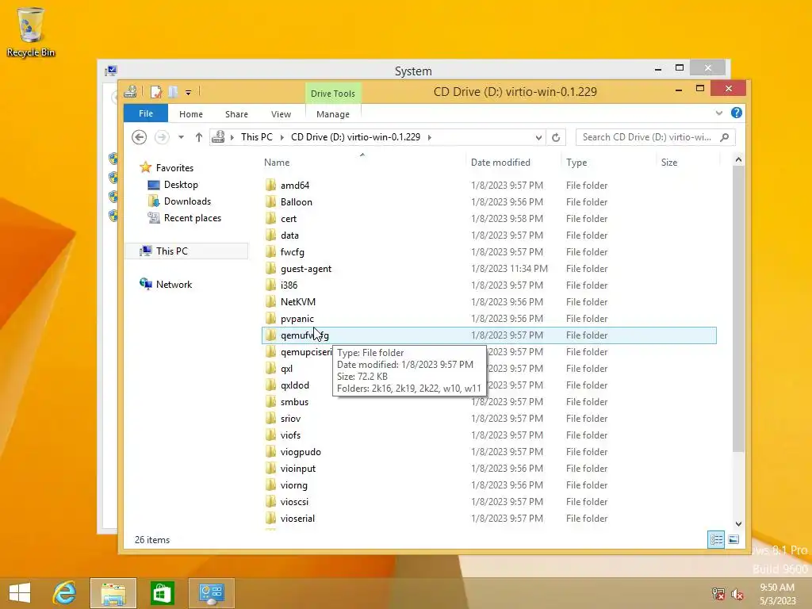Screen dimensions: 812x609
Task: Open the Manage ribbon tab
Action: [332, 114]
